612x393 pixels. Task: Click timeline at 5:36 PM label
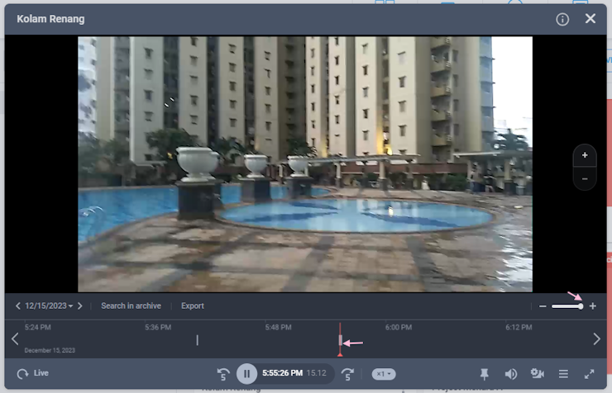click(x=158, y=328)
